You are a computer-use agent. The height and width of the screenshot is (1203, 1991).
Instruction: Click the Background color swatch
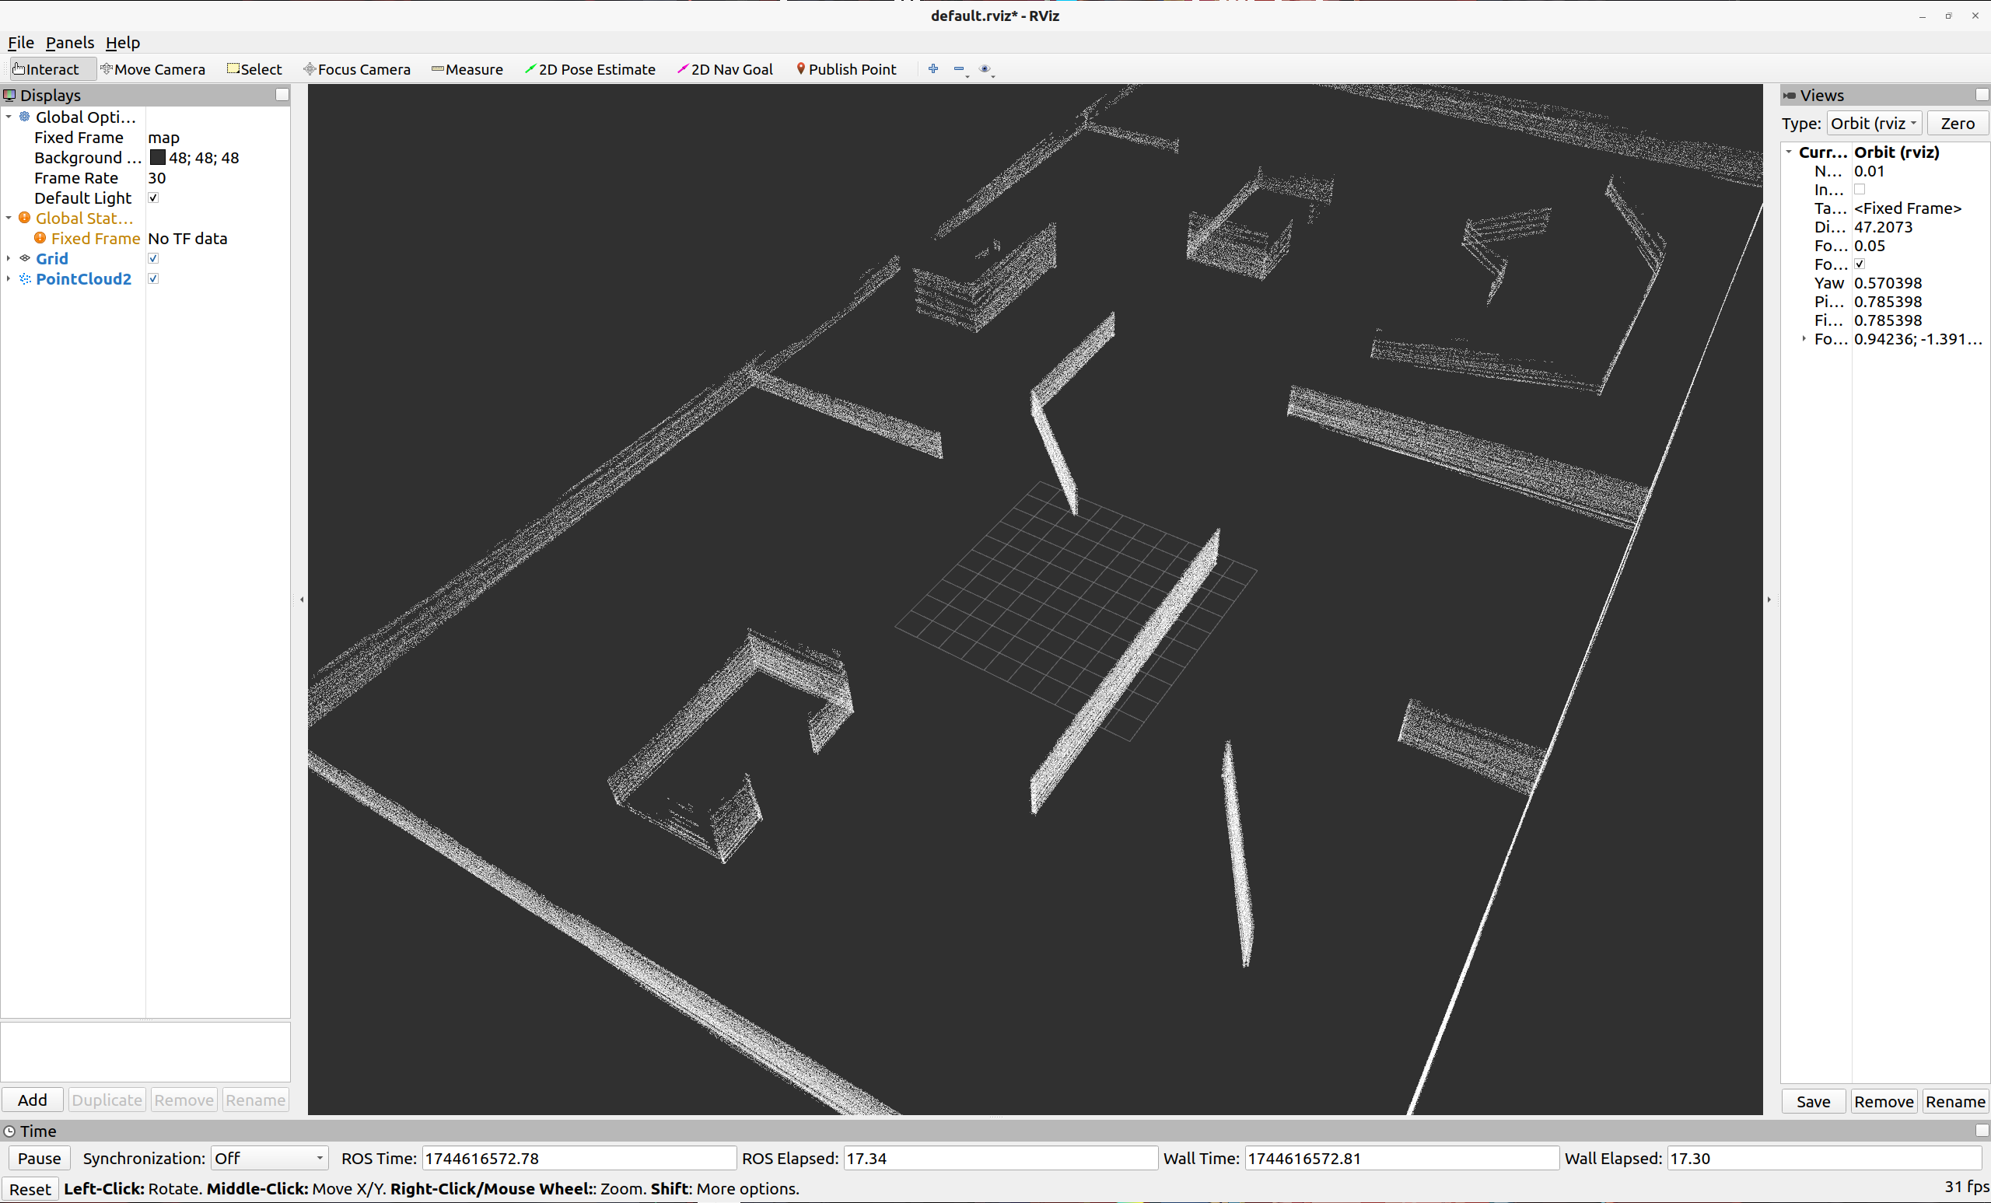coord(158,158)
